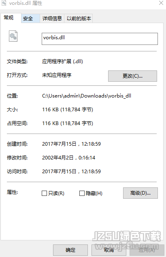The width and height of the screenshot is (166, 257).
Task: Click the 创建时间 date value
Action: (x=71, y=144)
